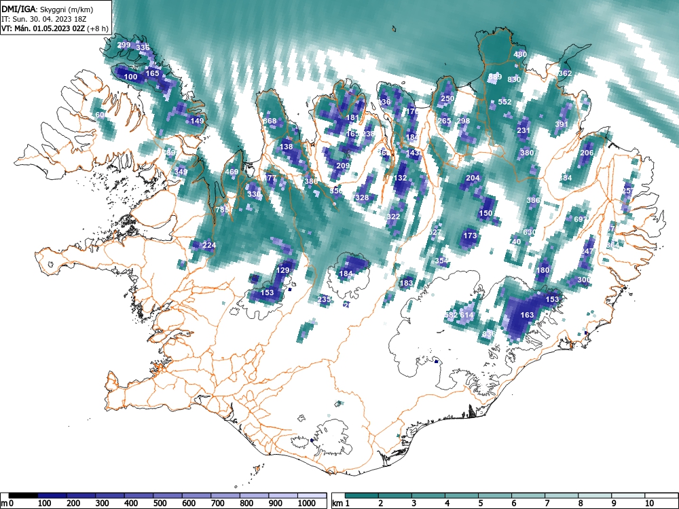Viewport: 679px width, 509px height.
Task: Click the darkest blue 100–200 m swatch
Action: 52,495
